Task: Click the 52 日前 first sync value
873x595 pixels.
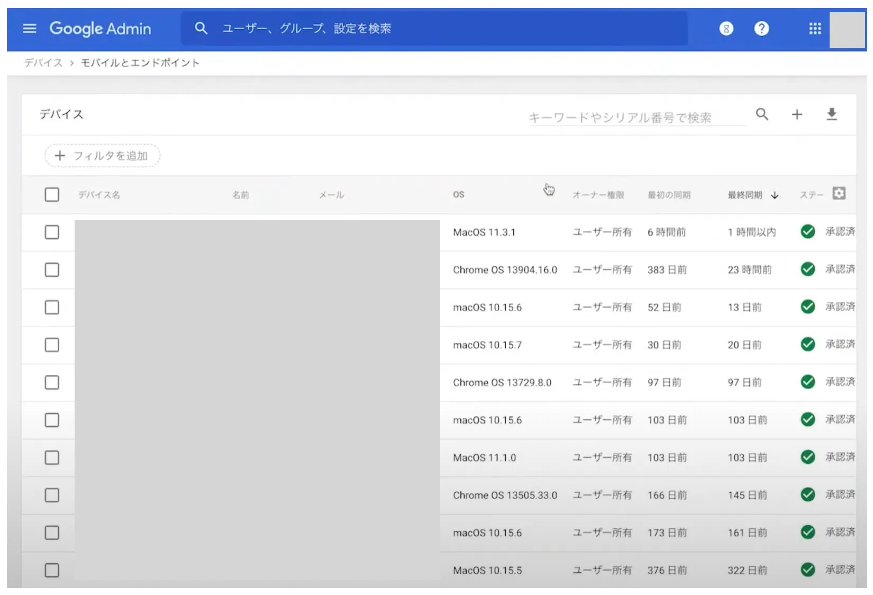Action: click(x=665, y=308)
